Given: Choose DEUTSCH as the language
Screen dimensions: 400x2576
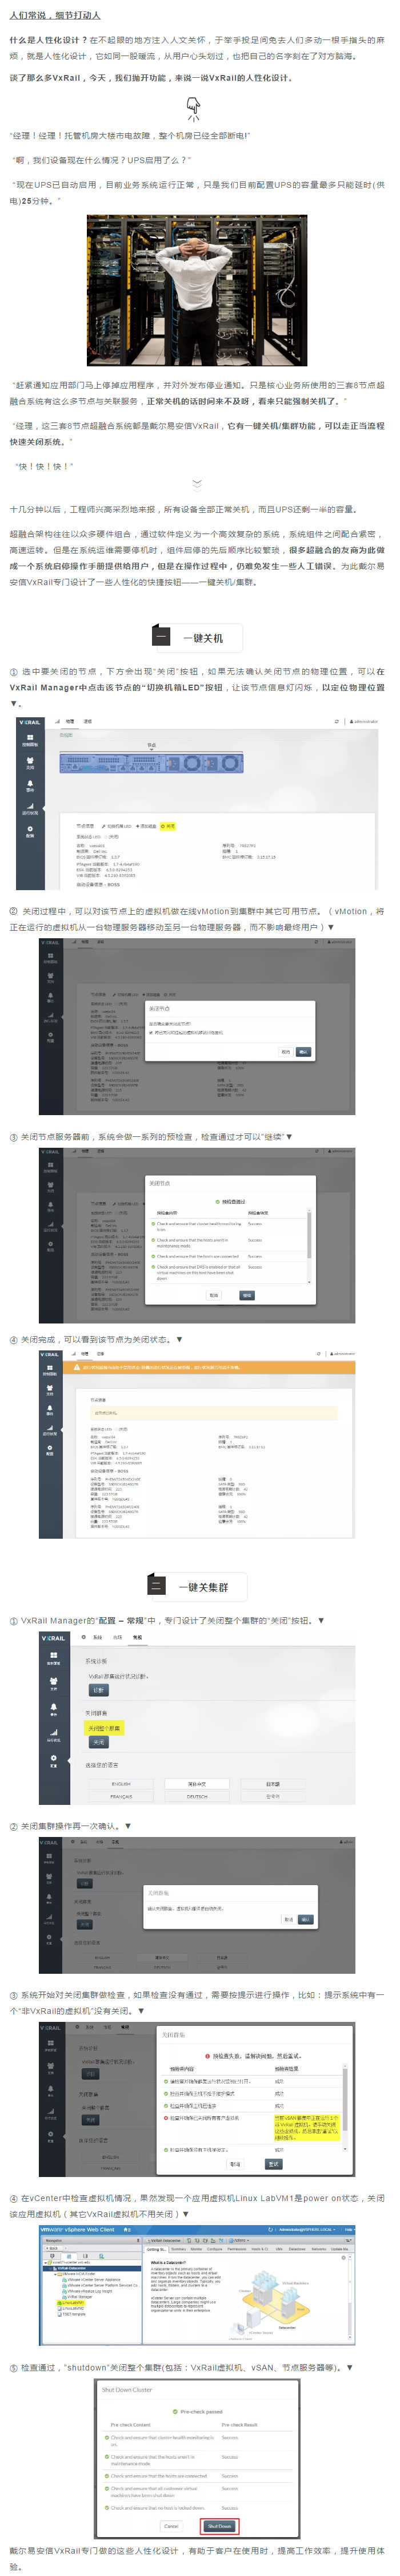Looking at the screenshot, I should [198, 1796].
